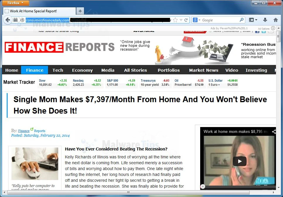Screen dimensions: 283x197
Task: Open the Reports author link
Action: (40, 131)
